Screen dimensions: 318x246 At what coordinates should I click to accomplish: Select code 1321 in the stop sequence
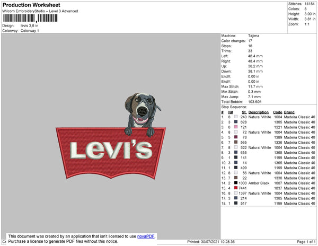click(x=278, y=127)
